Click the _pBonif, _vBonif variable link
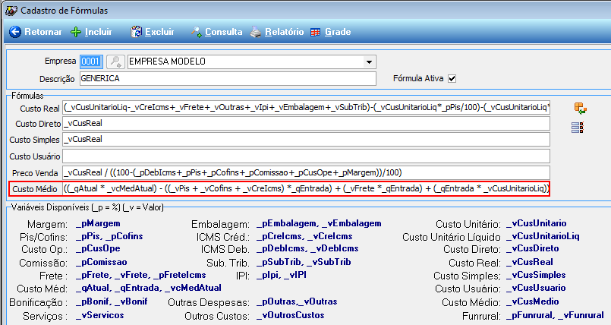This screenshot has height=325, width=611. [112, 301]
